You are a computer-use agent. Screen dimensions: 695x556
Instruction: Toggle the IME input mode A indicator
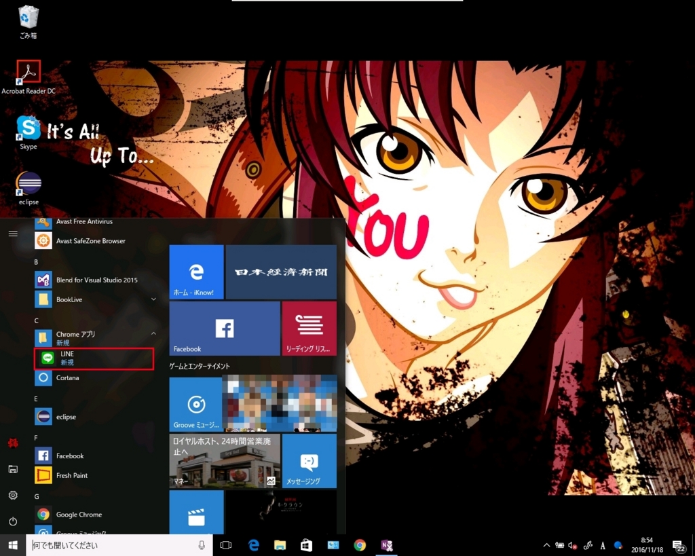pyautogui.click(x=603, y=545)
